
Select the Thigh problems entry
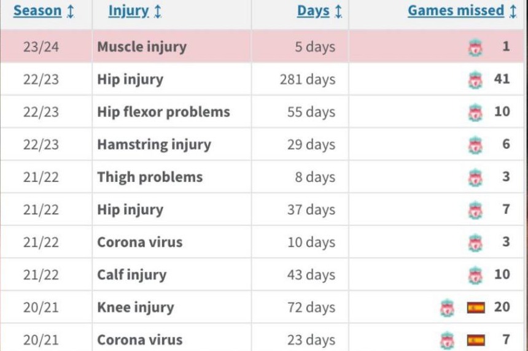pos(150,177)
